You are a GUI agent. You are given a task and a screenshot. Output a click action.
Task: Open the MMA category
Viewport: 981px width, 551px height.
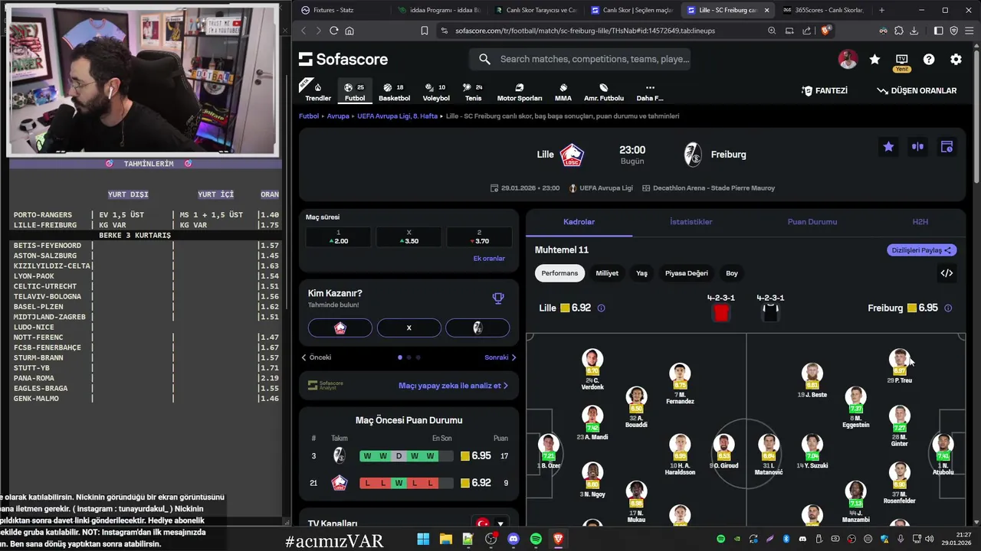click(563, 91)
